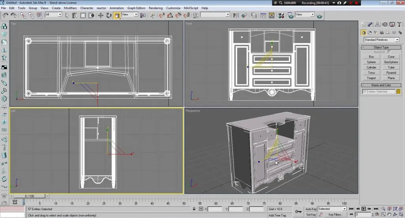Image resolution: width=405 pixels, height=218 pixels.
Task: Click the highlighted Select and Scale tool
Action: 117,15
